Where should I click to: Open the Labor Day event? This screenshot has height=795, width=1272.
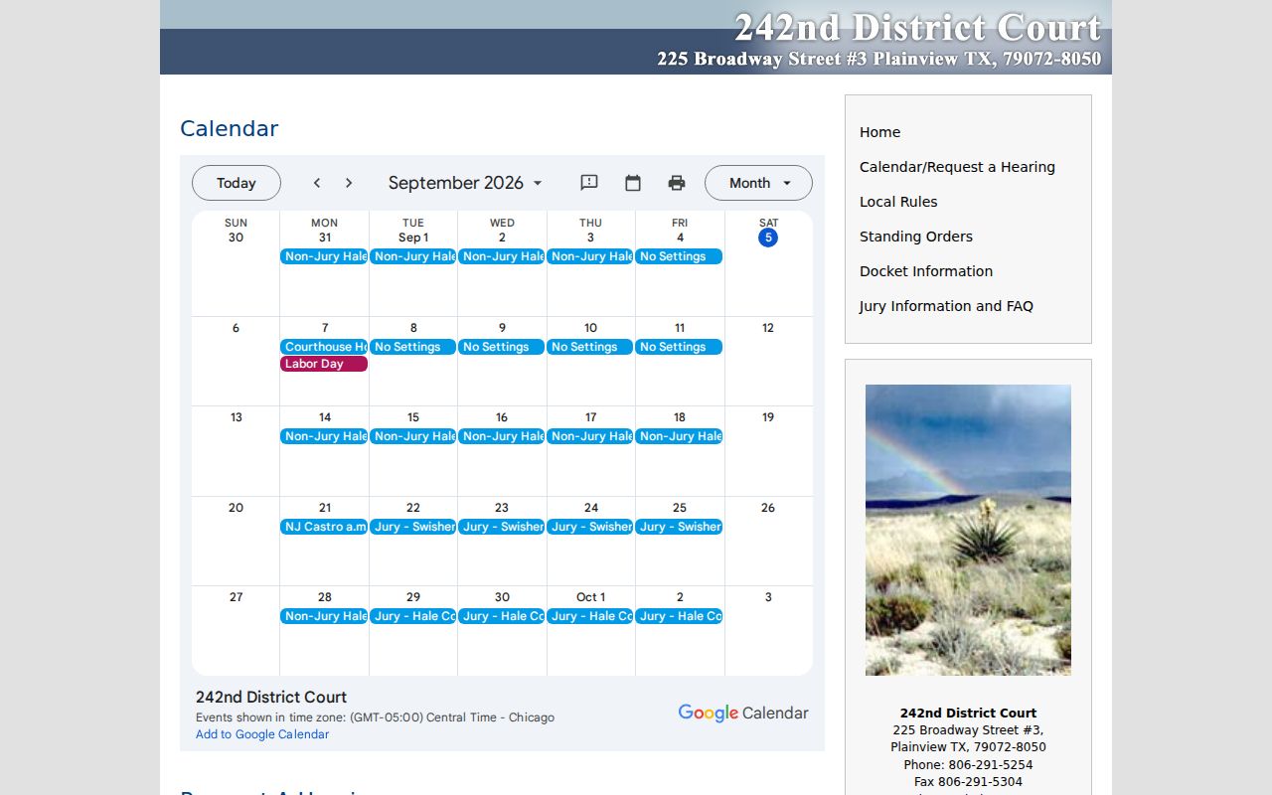pyautogui.click(x=324, y=364)
